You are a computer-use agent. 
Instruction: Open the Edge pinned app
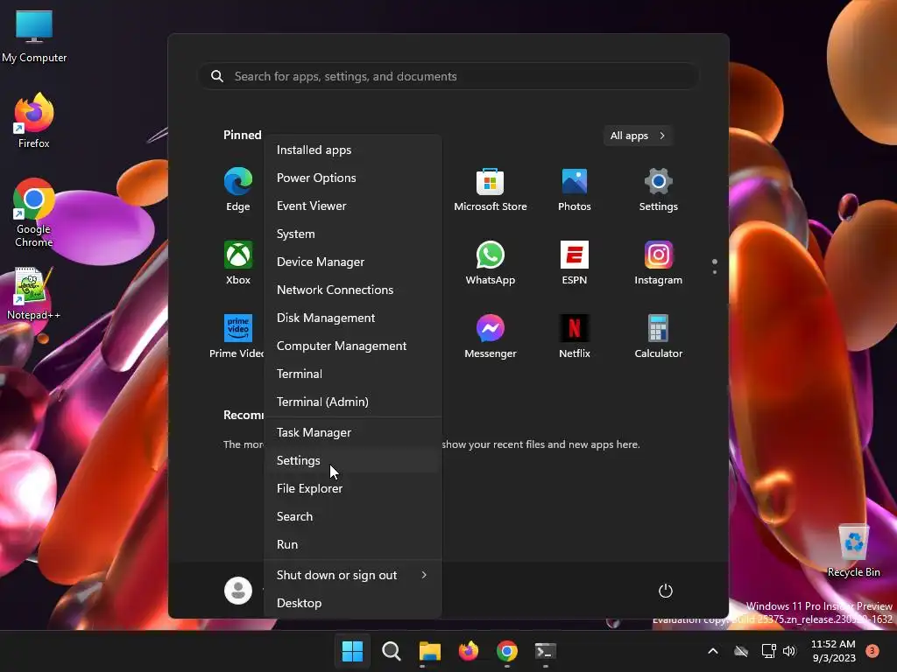click(238, 189)
